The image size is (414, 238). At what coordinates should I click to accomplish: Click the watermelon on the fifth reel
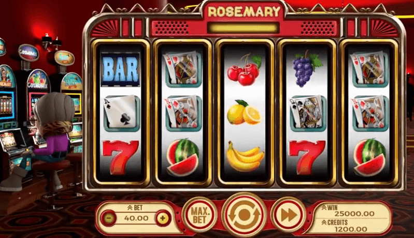pos(370,157)
